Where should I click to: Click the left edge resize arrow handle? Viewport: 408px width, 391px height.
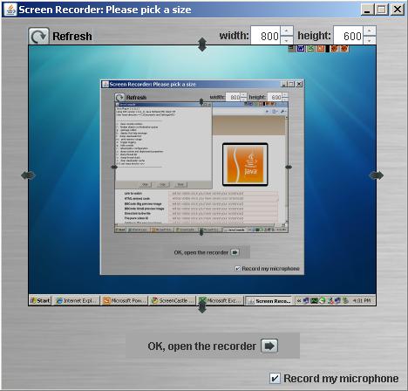pyautogui.click(x=28, y=175)
